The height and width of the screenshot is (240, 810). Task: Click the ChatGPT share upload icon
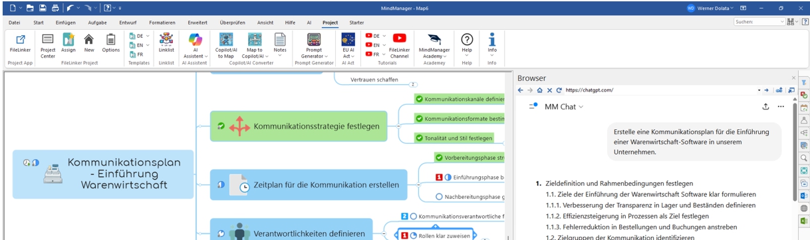765,106
